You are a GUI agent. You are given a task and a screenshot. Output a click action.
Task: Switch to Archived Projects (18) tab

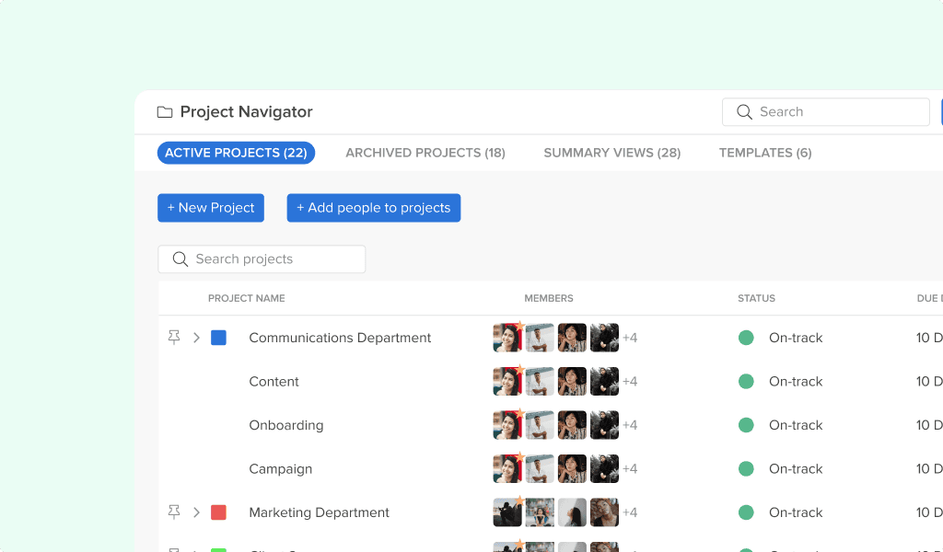(x=425, y=153)
